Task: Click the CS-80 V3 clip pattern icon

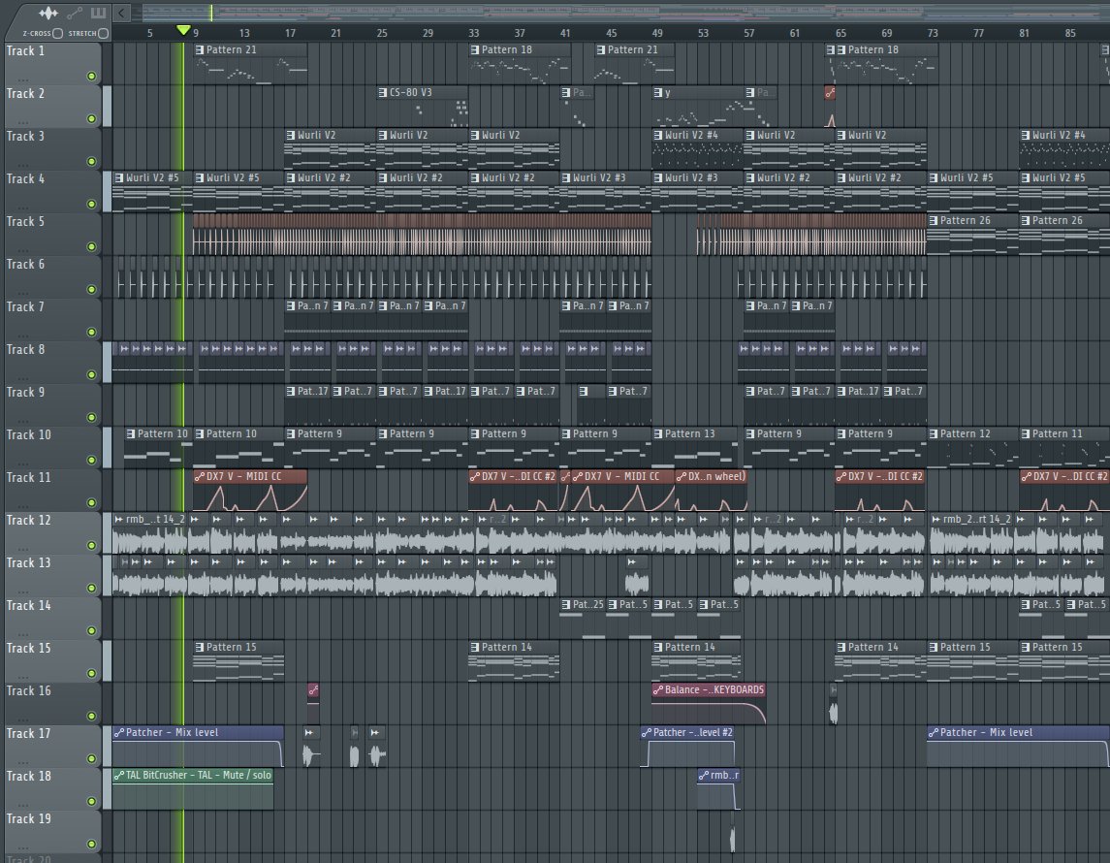Action: 383,93
